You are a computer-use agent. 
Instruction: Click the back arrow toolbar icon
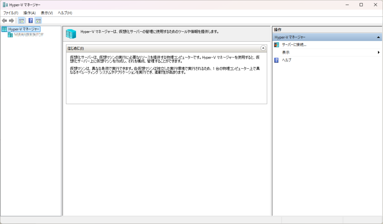point(4,21)
